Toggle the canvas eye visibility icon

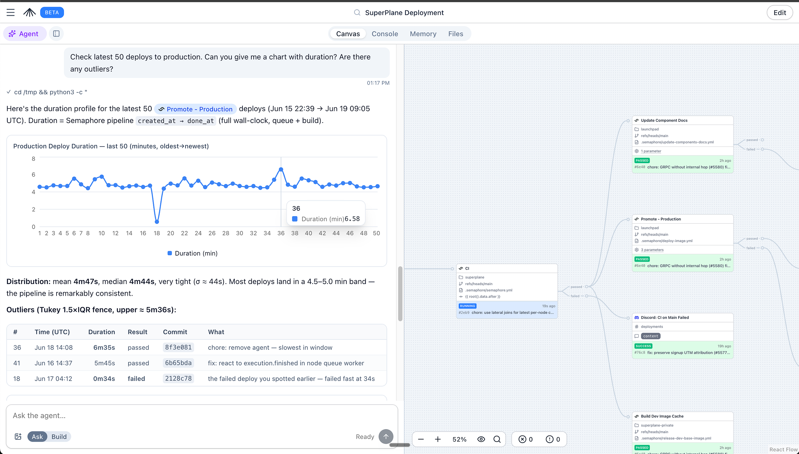[x=481, y=439]
